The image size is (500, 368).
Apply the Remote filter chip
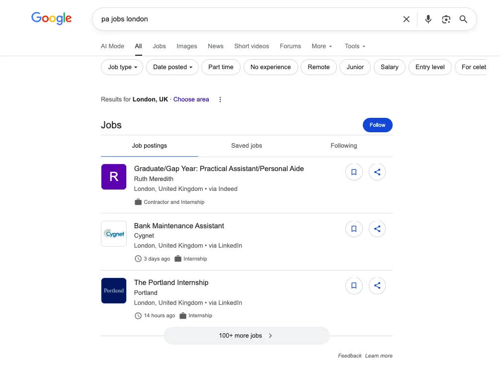[319, 67]
